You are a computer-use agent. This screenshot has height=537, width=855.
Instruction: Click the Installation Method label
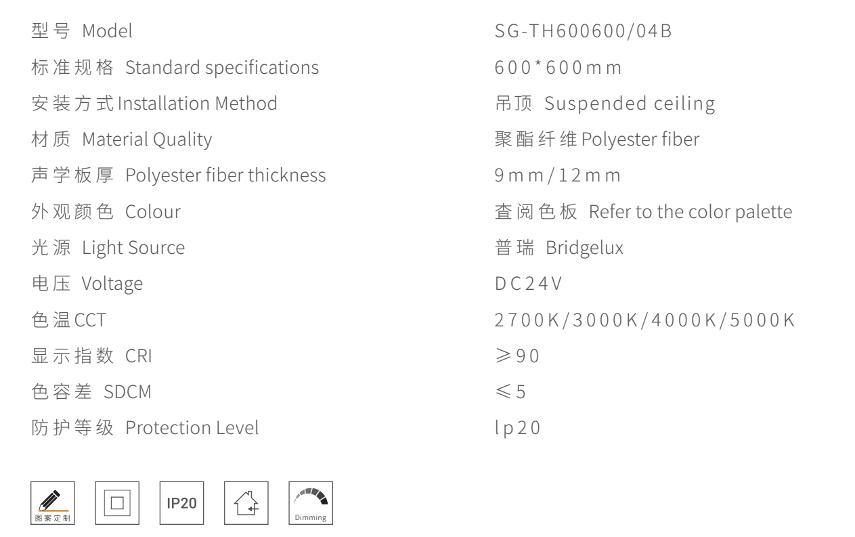tap(198, 104)
